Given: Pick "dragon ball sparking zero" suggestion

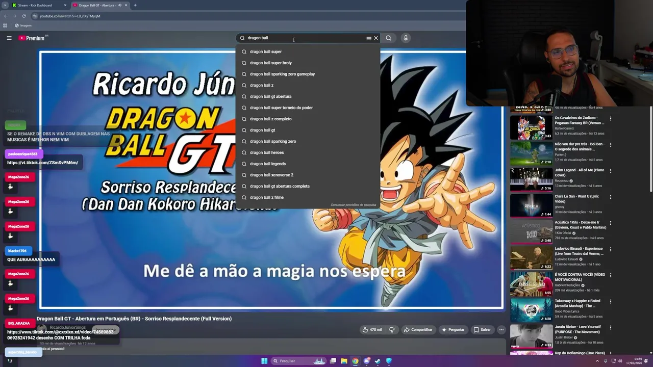Looking at the screenshot, I should [x=308, y=141].
